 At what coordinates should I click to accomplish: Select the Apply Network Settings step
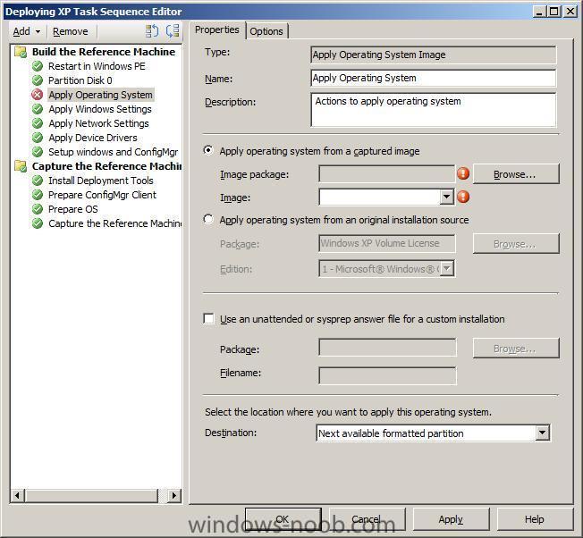click(98, 123)
